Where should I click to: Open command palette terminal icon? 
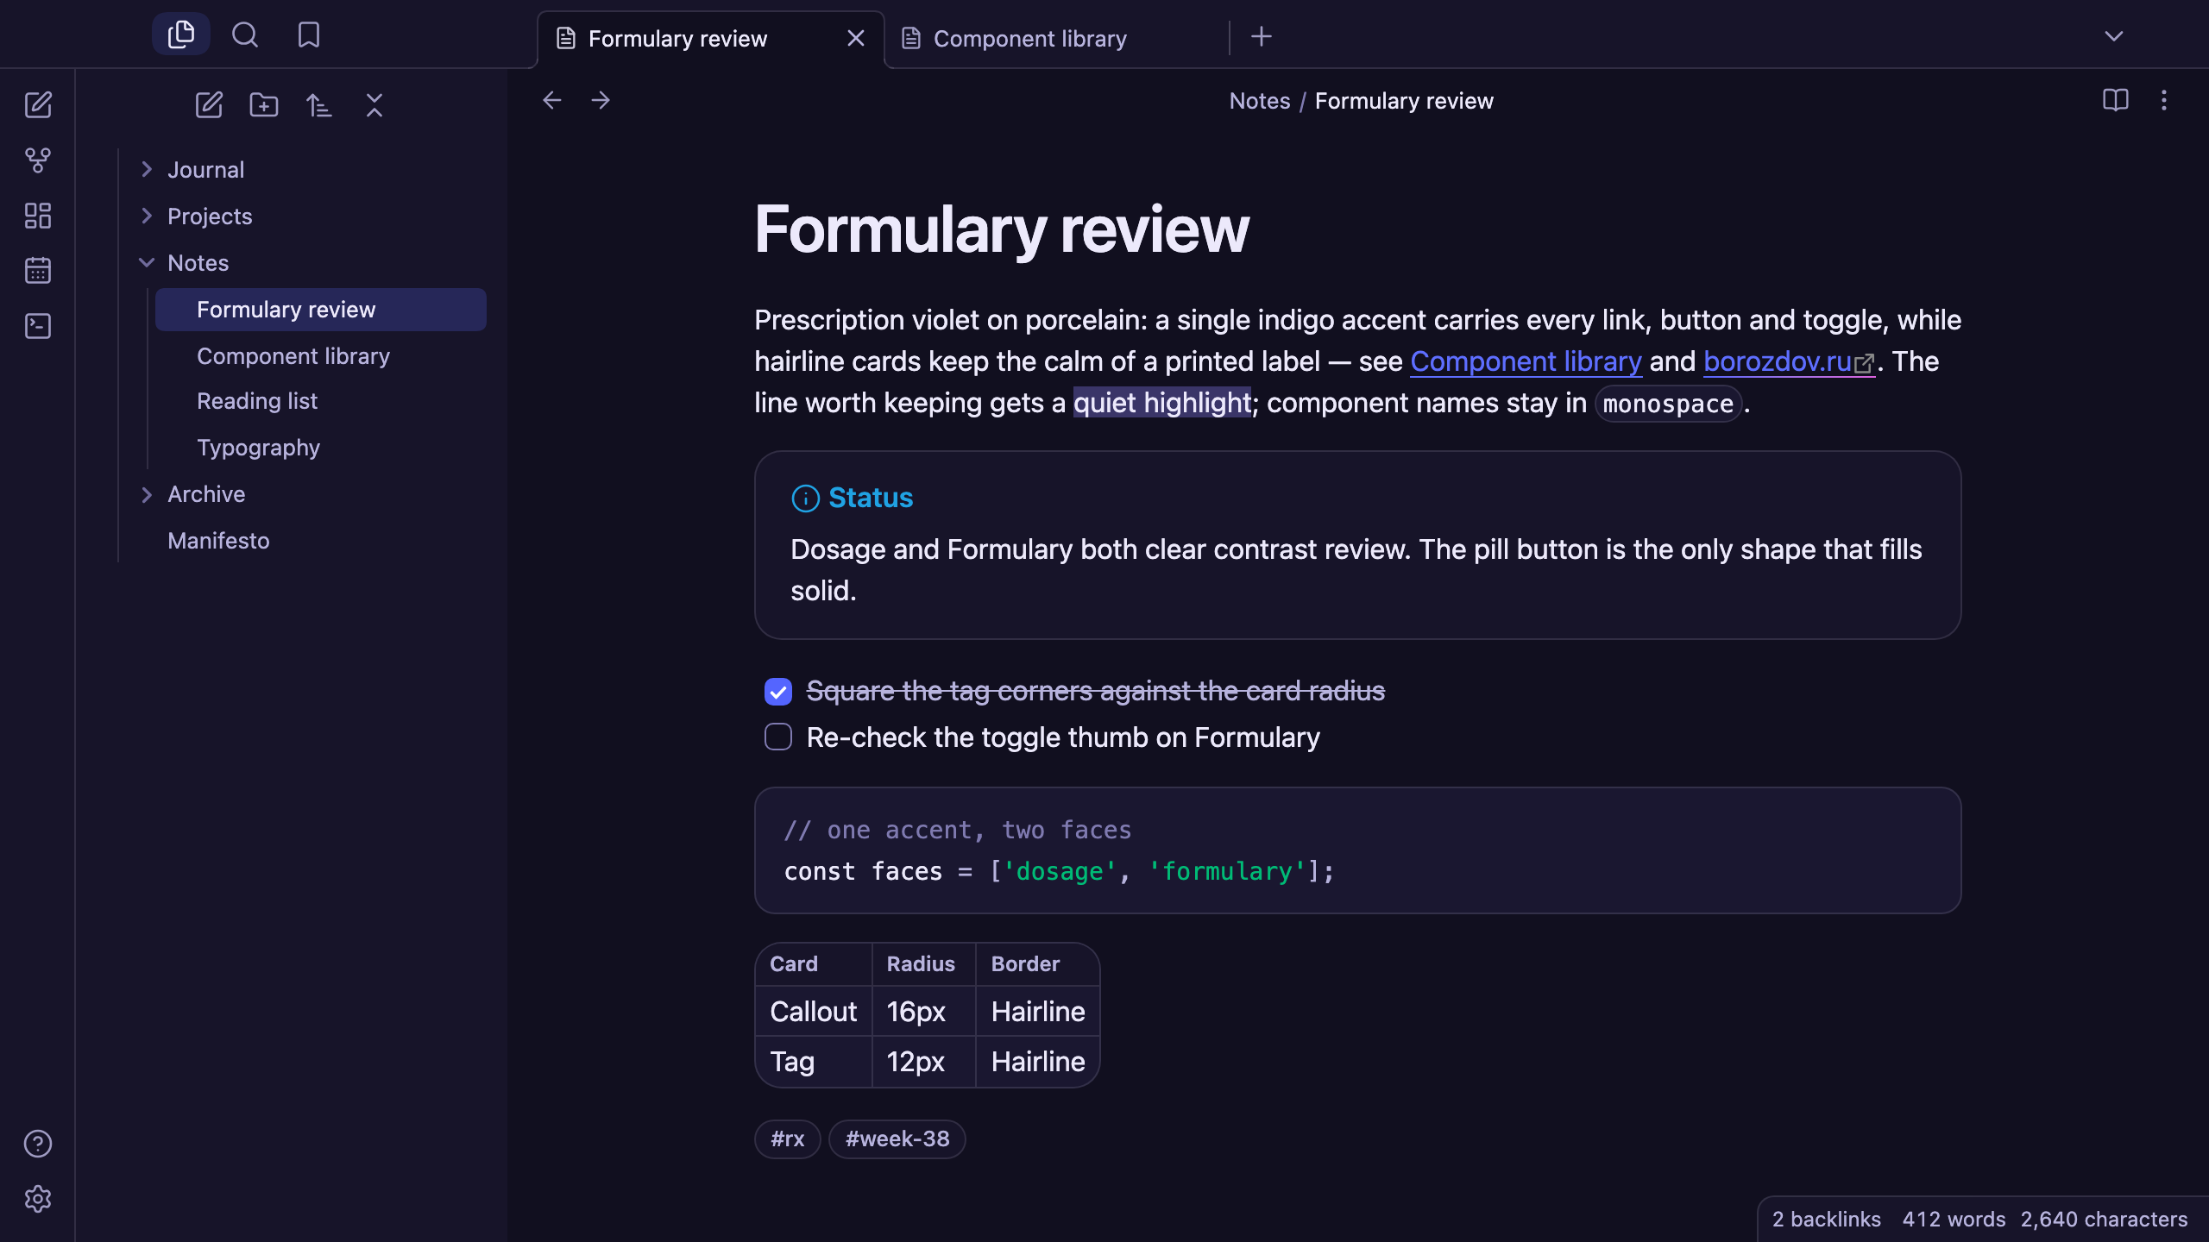tap(38, 326)
